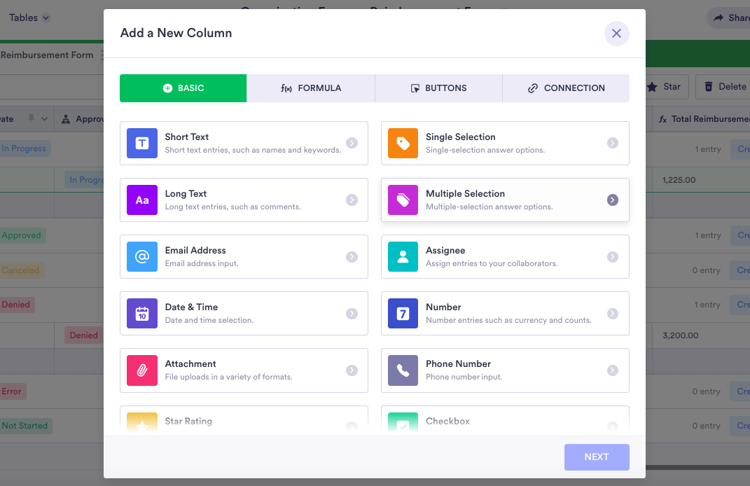Choose the Star Rating column type
This screenshot has height=486, width=750.
pyautogui.click(x=244, y=422)
